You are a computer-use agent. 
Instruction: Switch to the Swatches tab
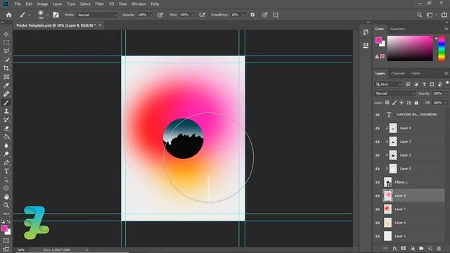pos(397,29)
